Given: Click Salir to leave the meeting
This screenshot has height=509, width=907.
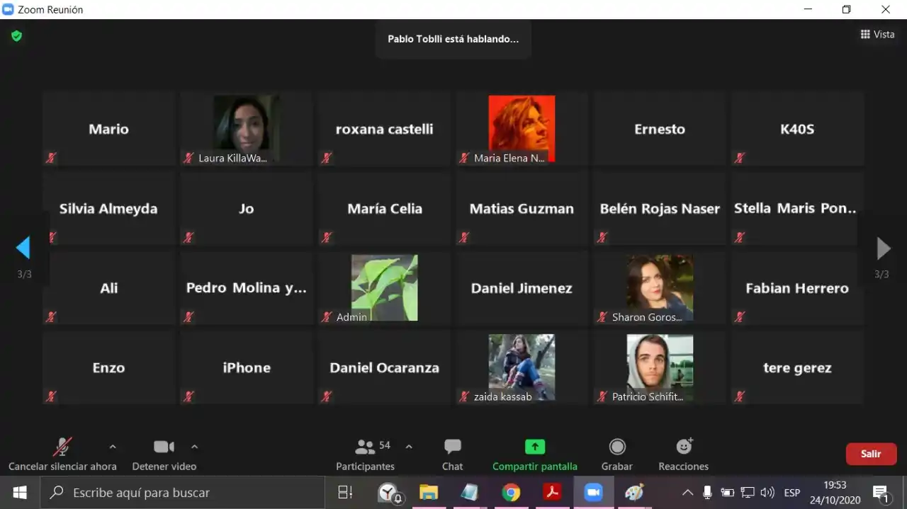Looking at the screenshot, I should 871,454.
